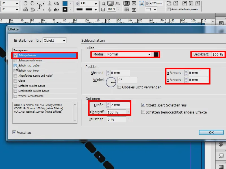The width and height of the screenshot is (226, 169).
Task: Fit content to frame icon
Action: [x=184, y=3]
